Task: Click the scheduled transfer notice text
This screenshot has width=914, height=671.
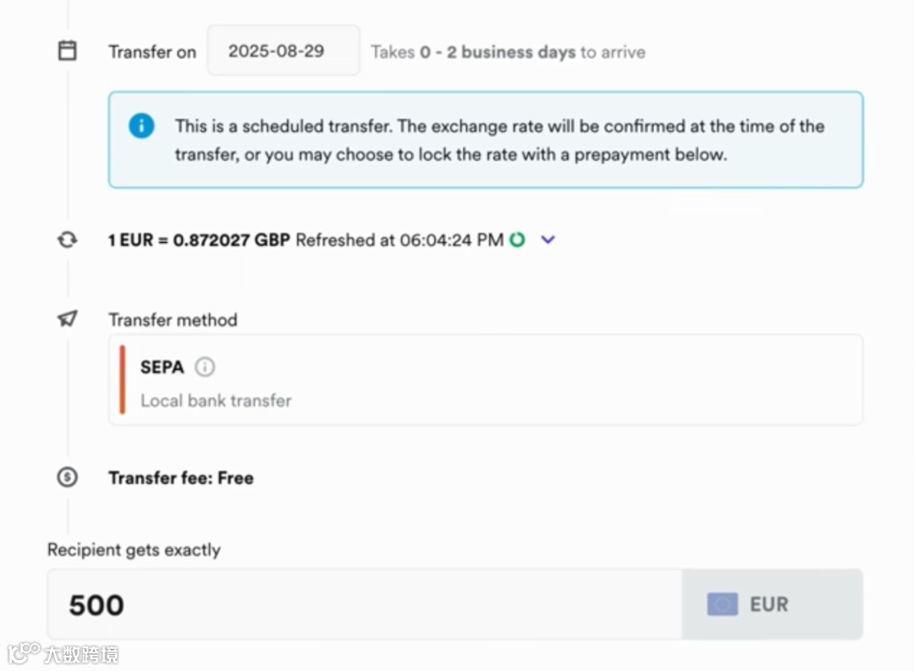Action: (499, 140)
